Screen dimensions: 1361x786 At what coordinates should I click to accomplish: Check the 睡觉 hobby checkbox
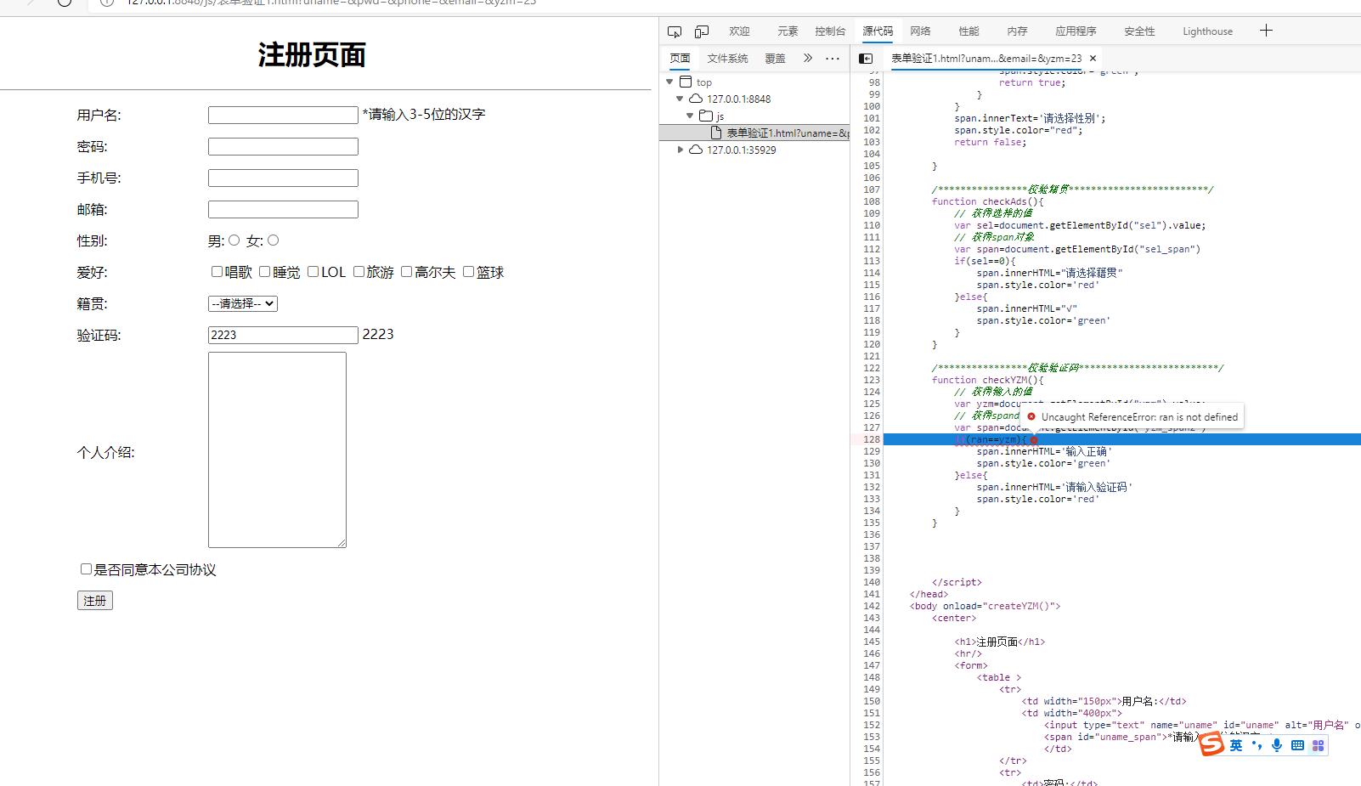264,272
